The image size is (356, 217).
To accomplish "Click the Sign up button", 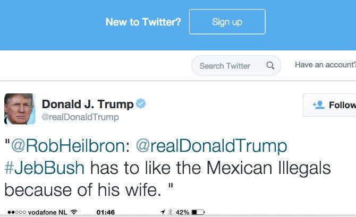I will 227,22.
